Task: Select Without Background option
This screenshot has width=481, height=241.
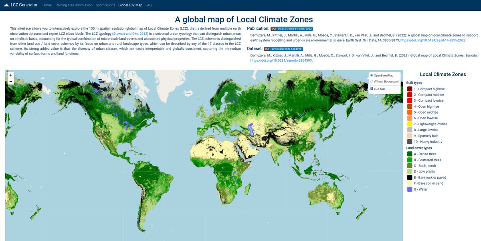Action: point(372,81)
